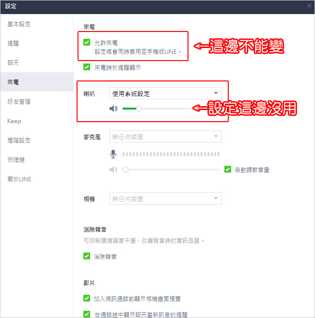Open the 喇叭 使用系統設定 dropdown
This screenshot has width=315, height=318.
(x=165, y=94)
